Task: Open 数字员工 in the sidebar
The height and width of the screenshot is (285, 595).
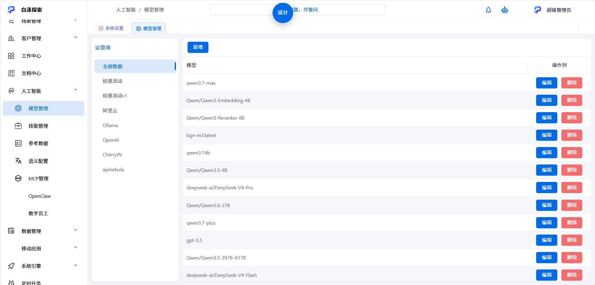Action: (44, 213)
